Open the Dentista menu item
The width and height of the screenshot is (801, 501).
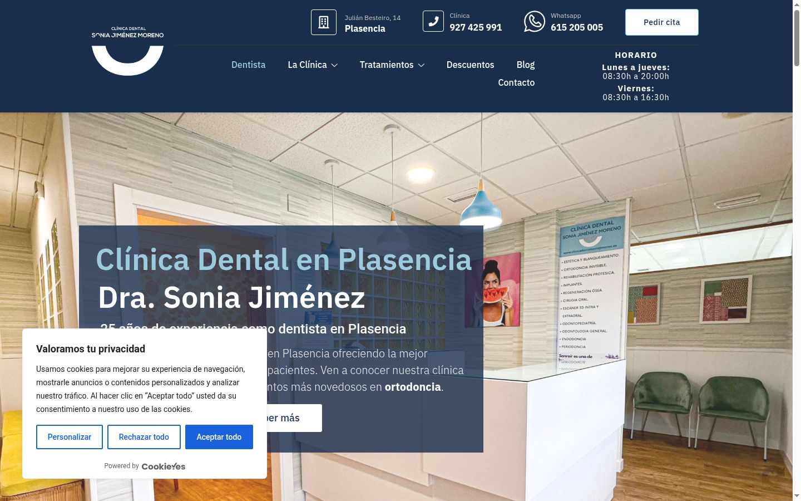click(248, 65)
